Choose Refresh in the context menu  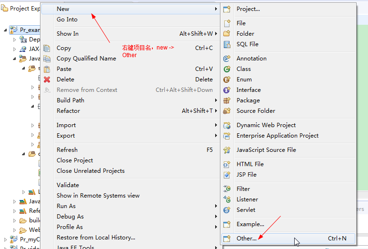click(x=130, y=149)
